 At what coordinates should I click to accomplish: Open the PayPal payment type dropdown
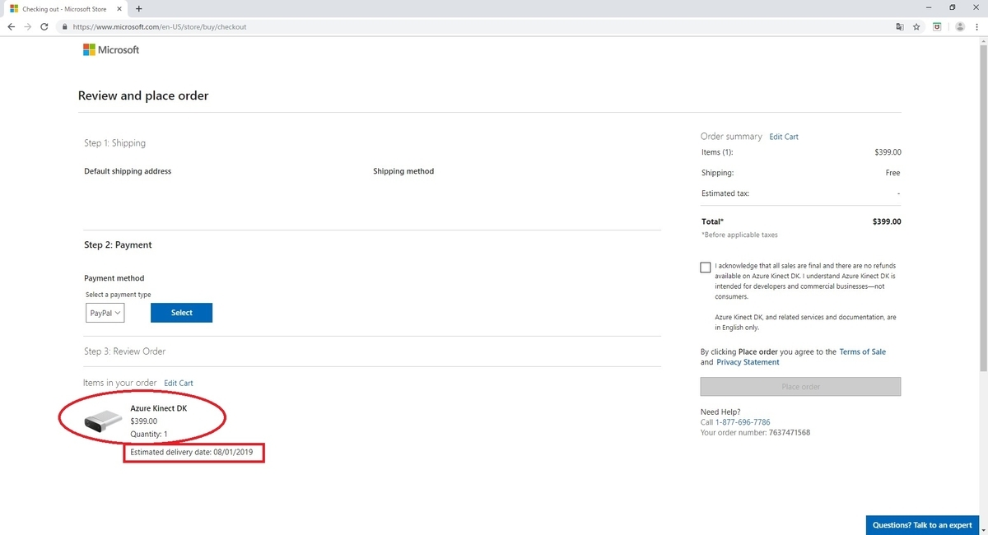pyautogui.click(x=105, y=313)
